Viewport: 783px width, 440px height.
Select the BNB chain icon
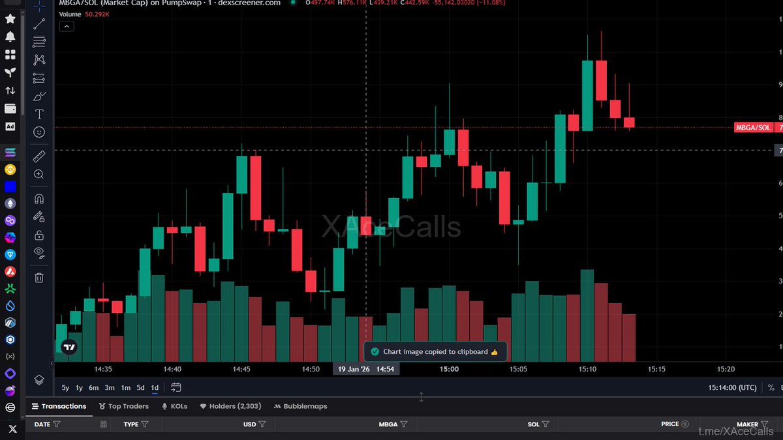point(10,169)
